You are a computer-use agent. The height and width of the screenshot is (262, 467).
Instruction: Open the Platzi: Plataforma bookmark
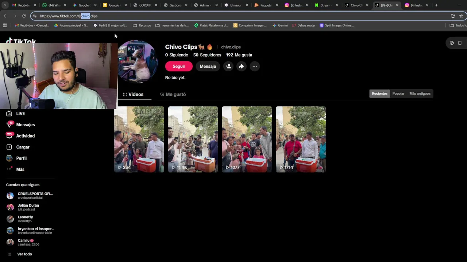(x=211, y=25)
